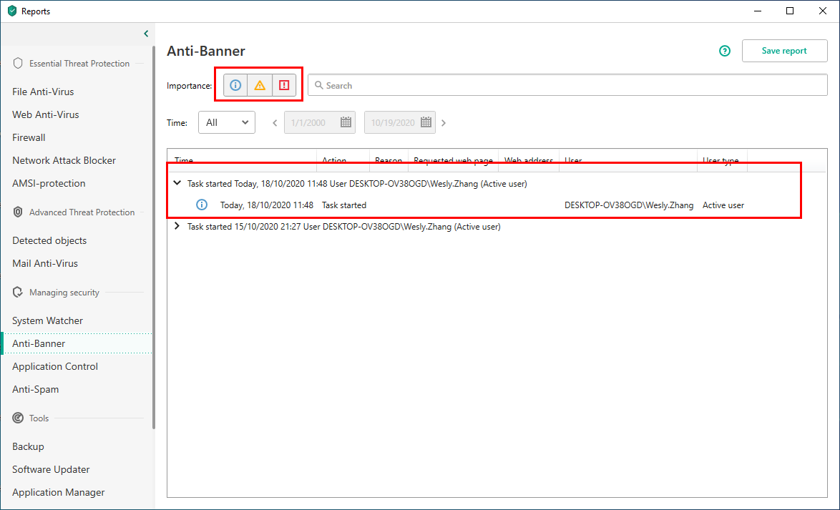Open Backup report
Viewport: 840px width, 510px height.
[28, 447]
